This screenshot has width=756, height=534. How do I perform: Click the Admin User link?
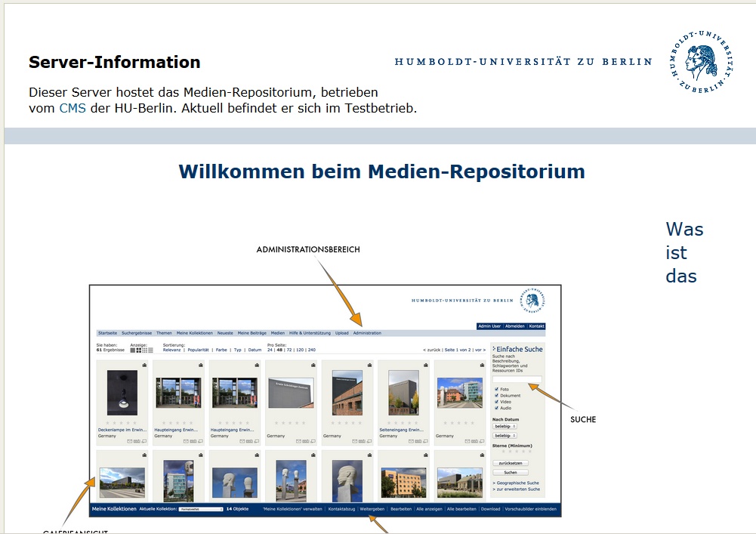click(489, 326)
